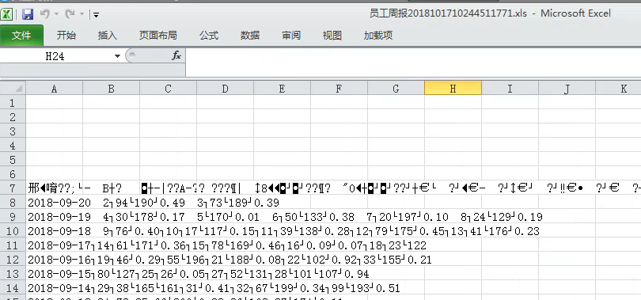Click the insert function fx button
641x300 pixels.
tap(176, 56)
